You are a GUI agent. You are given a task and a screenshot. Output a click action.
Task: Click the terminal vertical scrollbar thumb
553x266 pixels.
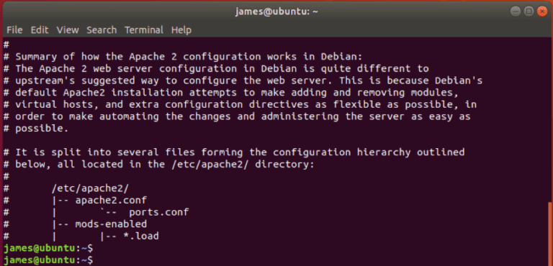[x=551, y=234]
